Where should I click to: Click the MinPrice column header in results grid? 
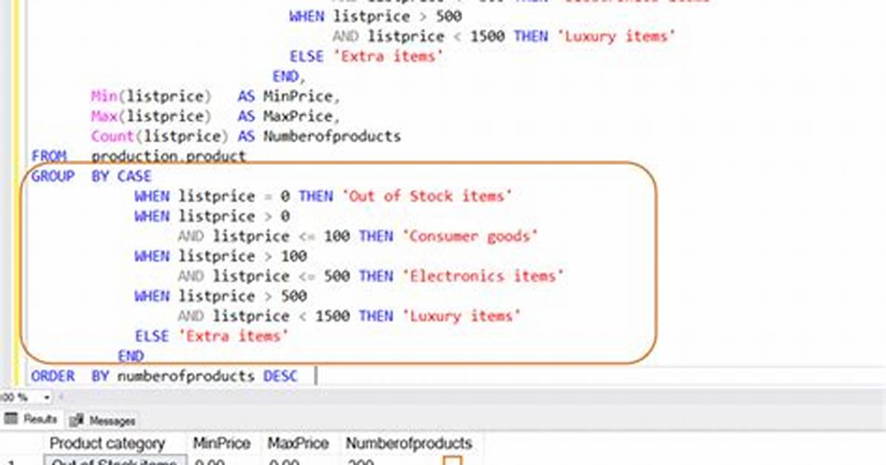221,443
